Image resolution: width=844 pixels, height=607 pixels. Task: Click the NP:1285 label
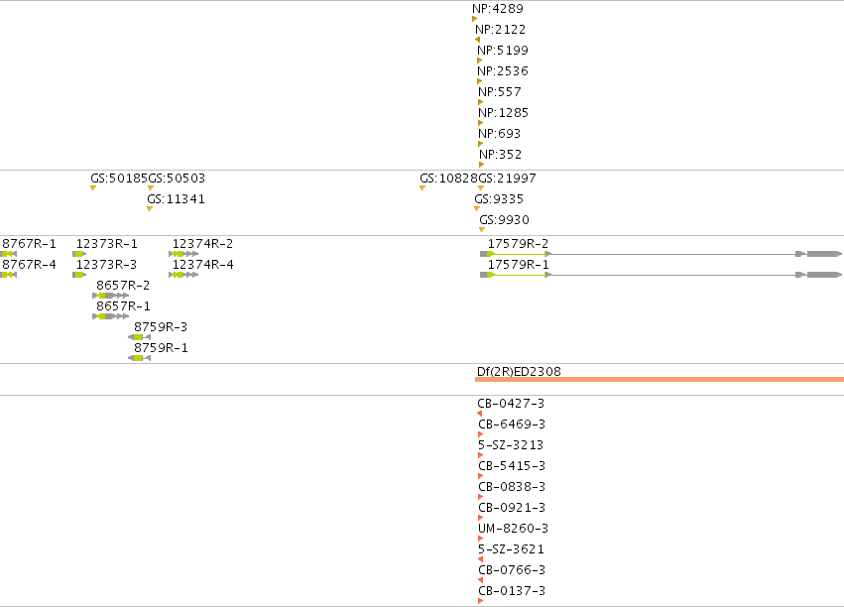[x=503, y=113]
